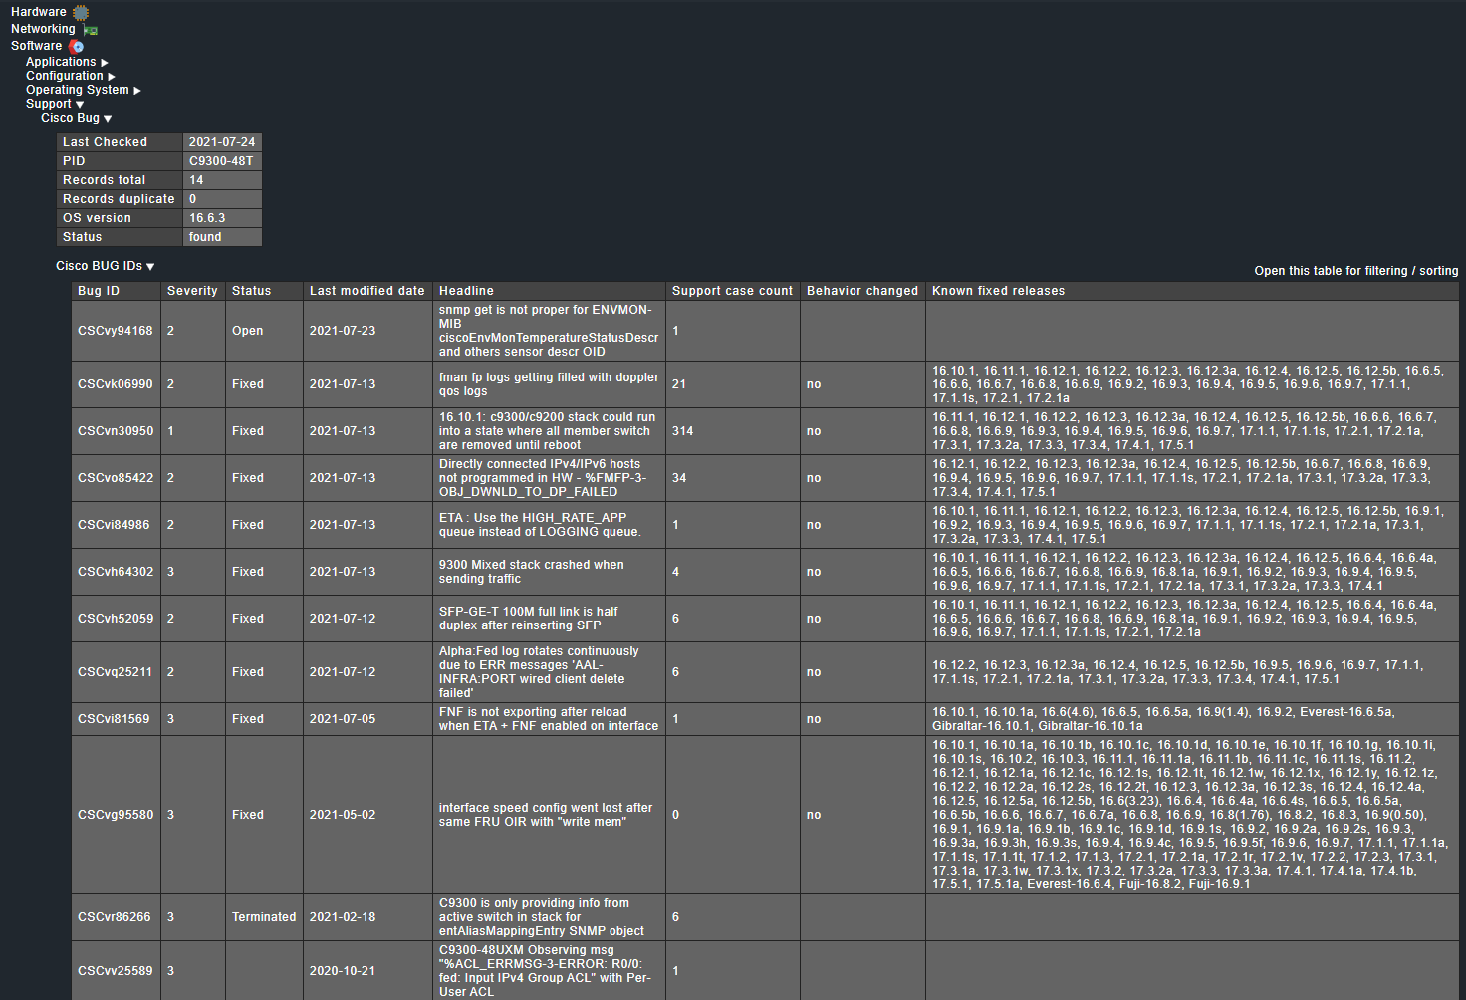Click the Support case count column header
The height and width of the screenshot is (1000, 1466).
click(733, 291)
